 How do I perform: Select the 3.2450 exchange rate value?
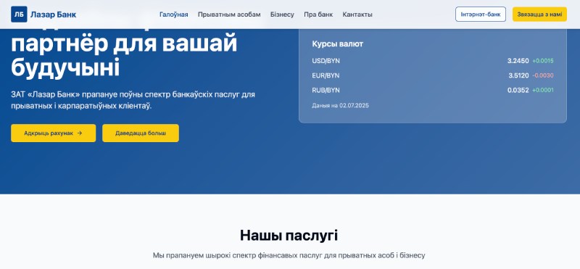518,61
